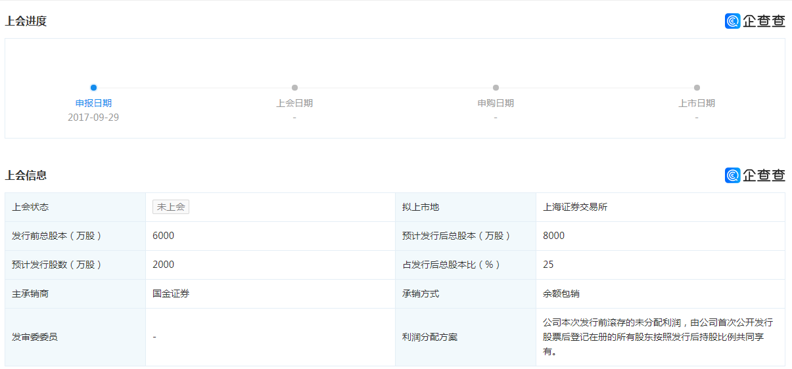Click the 上海证券交易所 cell value
Screen dimensions: 792x369
pyautogui.click(x=575, y=207)
